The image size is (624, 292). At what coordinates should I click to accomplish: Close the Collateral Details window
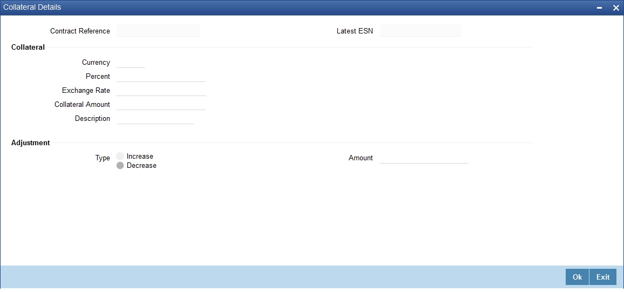[x=616, y=8]
